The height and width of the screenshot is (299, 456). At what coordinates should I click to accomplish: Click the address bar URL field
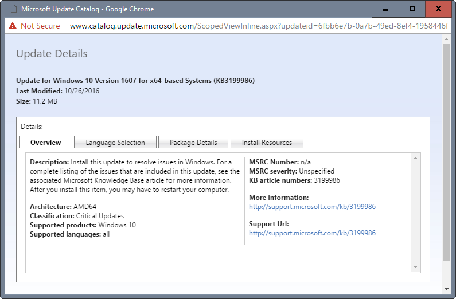tap(259, 26)
